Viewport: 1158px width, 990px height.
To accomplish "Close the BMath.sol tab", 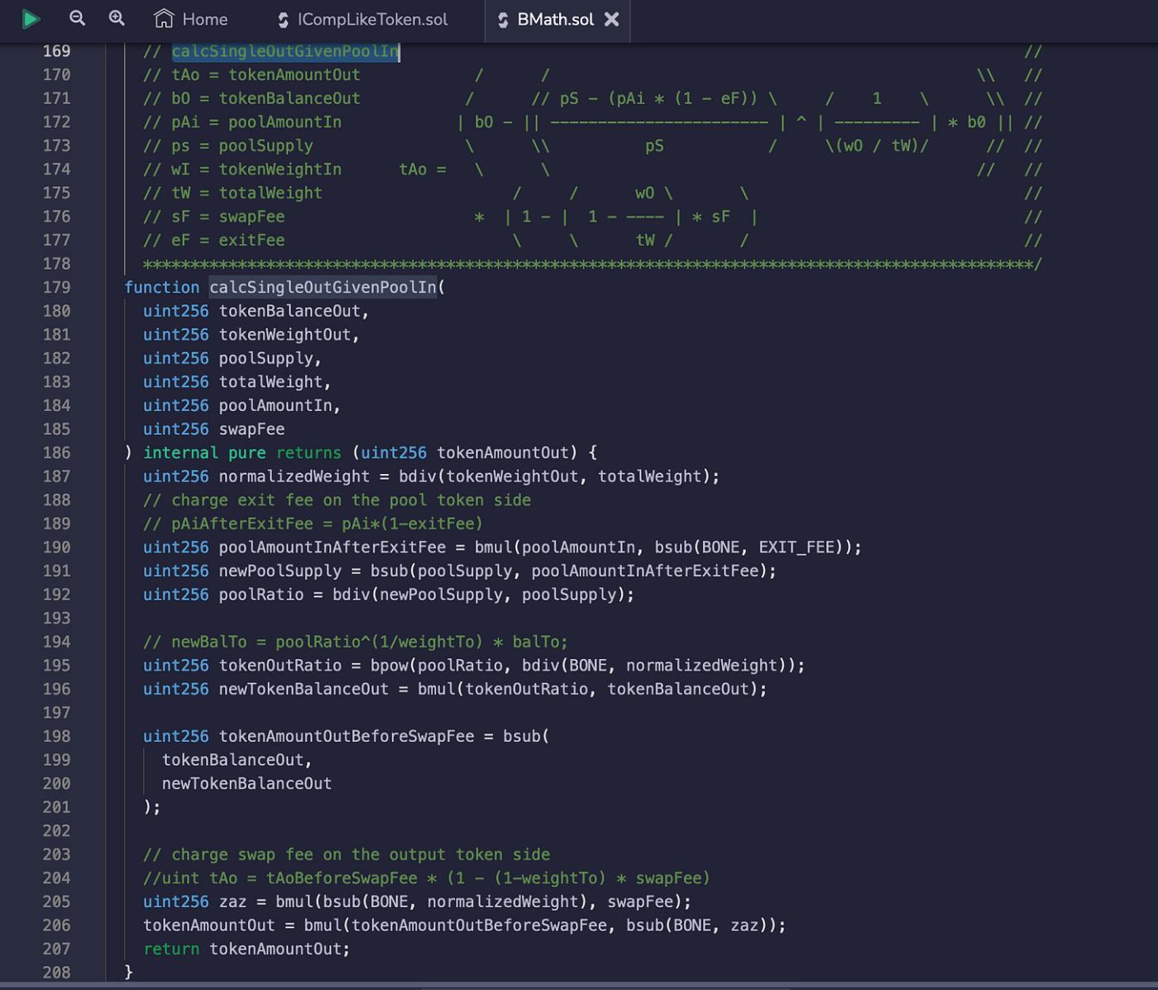I will click(x=611, y=19).
